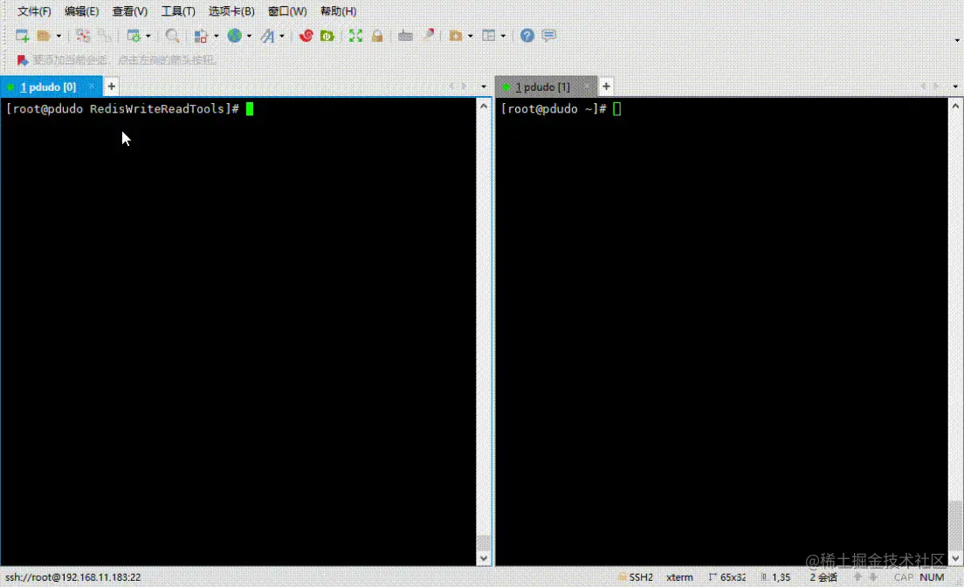Click the Find magnifier icon
This screenshot has height=587, width=964.
point(172,36)
